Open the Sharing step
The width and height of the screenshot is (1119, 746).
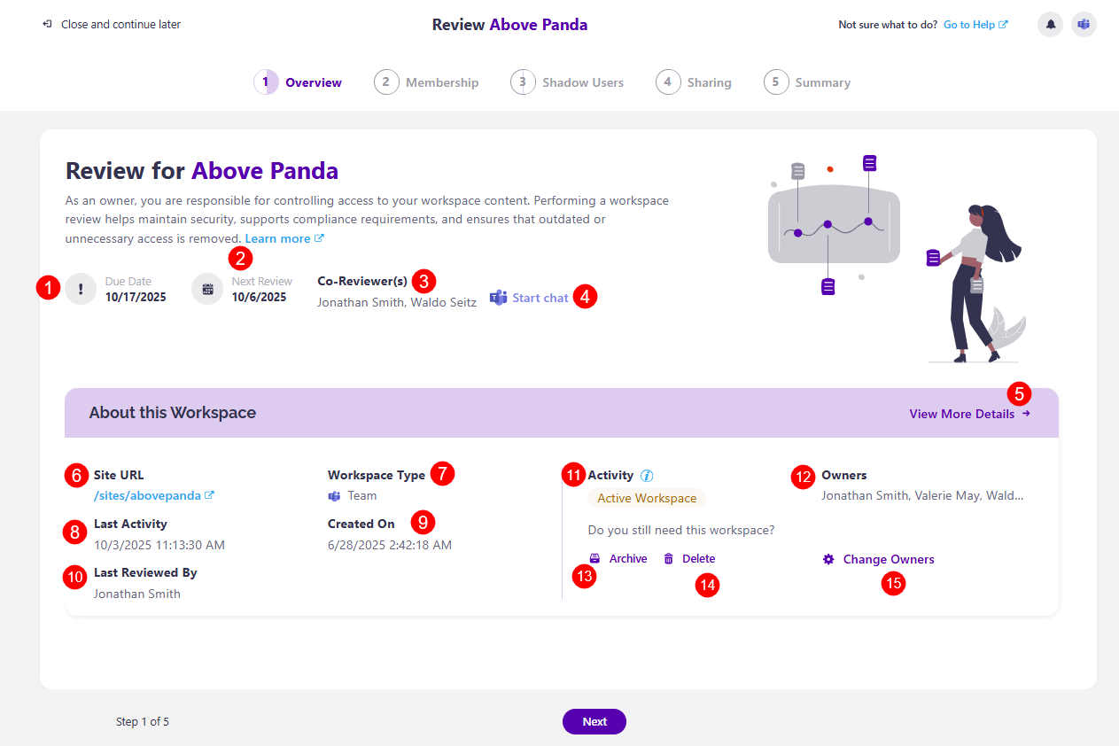click(695, 82)
